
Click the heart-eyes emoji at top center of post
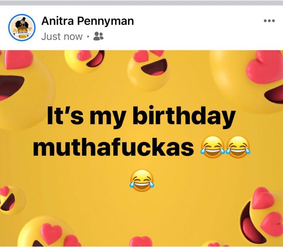[x=149, y=67]
